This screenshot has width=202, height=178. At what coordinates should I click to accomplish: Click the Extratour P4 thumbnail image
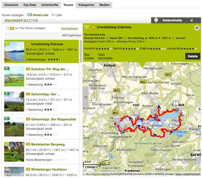pyautogui.click(x=14, y=76)
